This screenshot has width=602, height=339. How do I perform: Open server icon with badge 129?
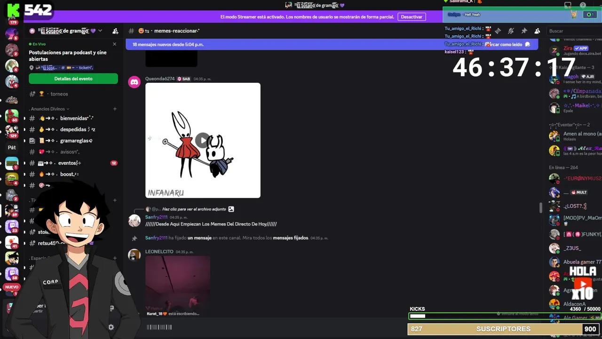[x=12, y=131]
